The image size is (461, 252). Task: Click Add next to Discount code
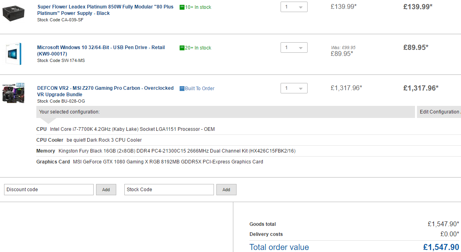[x=106, y=190]
